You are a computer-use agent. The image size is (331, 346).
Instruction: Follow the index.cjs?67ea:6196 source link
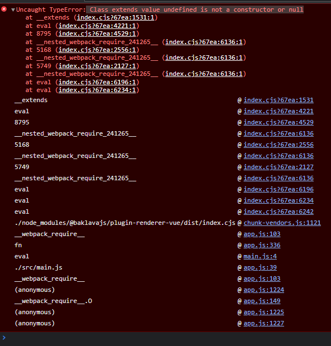point(279,189)
